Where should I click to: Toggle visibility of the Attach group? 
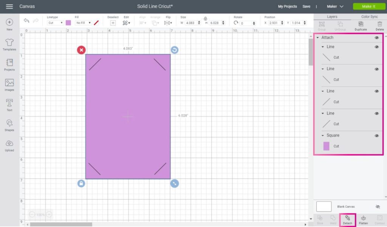pos(376,38)
